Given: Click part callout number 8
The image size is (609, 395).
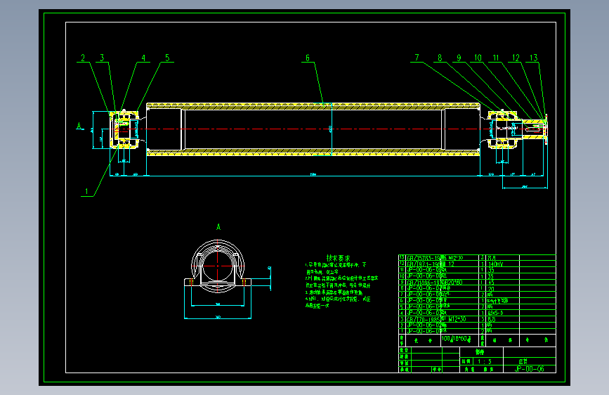Looking at the screenshot, I should (440, 58).
